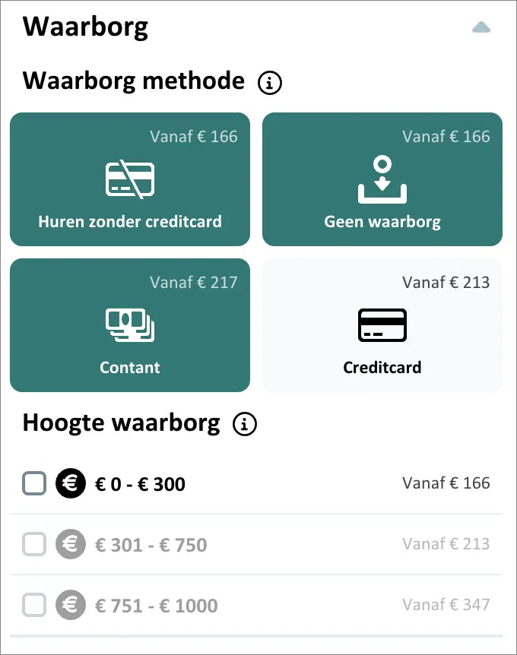Screen dimensions: 517x655
Task: Select the Contant label
Action: coord(130,368)
